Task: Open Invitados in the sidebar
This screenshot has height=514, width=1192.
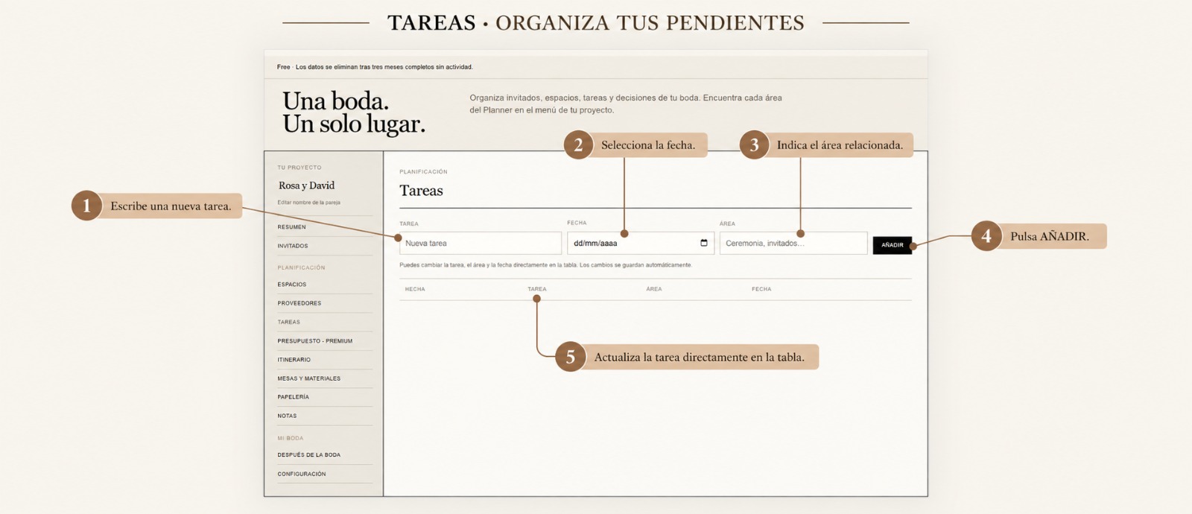Action: point(293,246)
